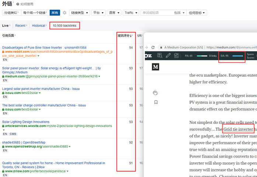This screenshot has width=257, height=177.
Task: Click the 单词或短语 search input field
Action: (x=157, y=13)
